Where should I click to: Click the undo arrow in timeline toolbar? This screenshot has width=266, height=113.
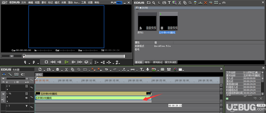(106, 70)
